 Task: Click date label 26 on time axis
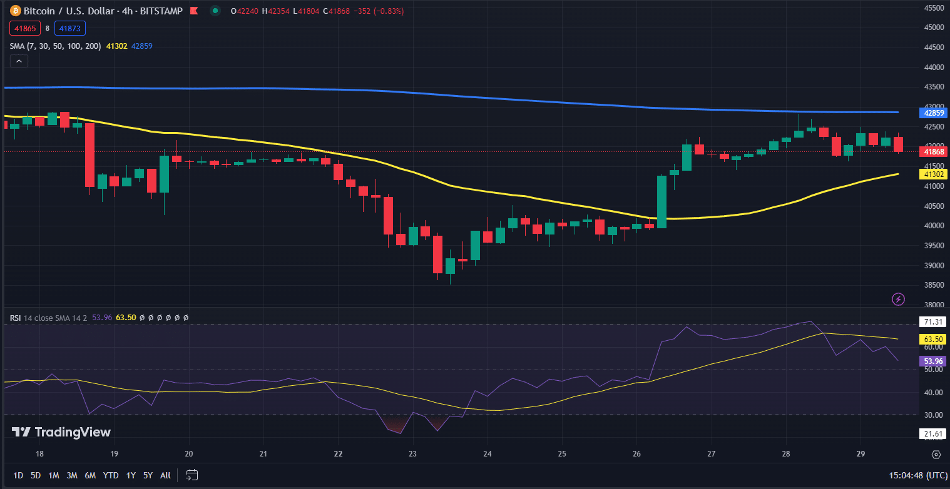[637, 455]
